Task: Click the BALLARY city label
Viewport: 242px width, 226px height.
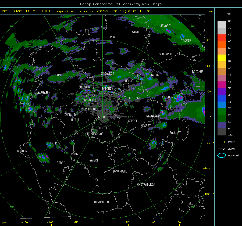Action: (175, 133)
